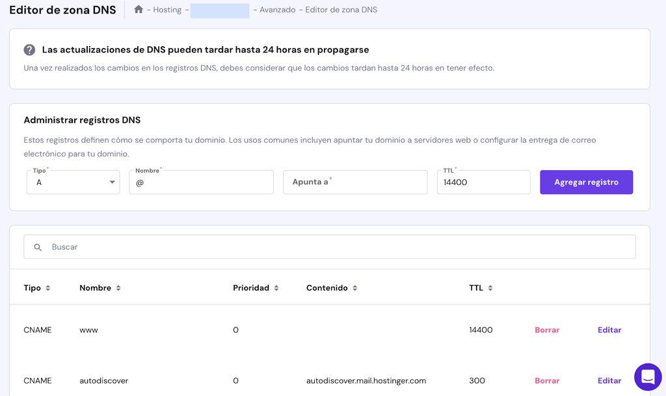Click the home icon in breadcrumb
Image resolution: width=666 pixels, height=396 pixels.
click(x=138, y=10)
